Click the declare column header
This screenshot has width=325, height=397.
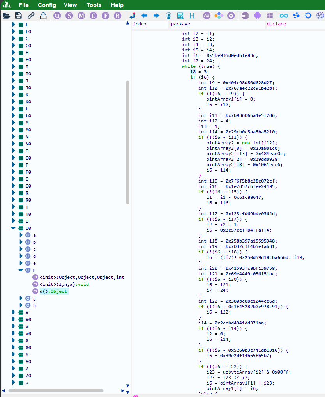pos(276,24)
